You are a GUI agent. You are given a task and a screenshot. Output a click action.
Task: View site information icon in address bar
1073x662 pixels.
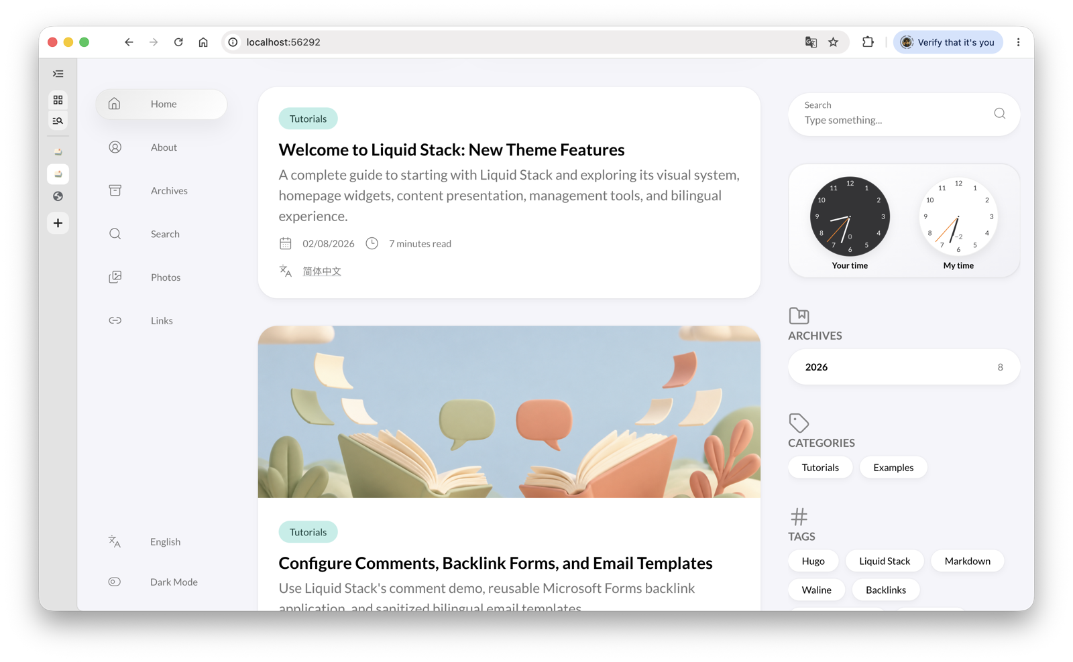(233, 42)
